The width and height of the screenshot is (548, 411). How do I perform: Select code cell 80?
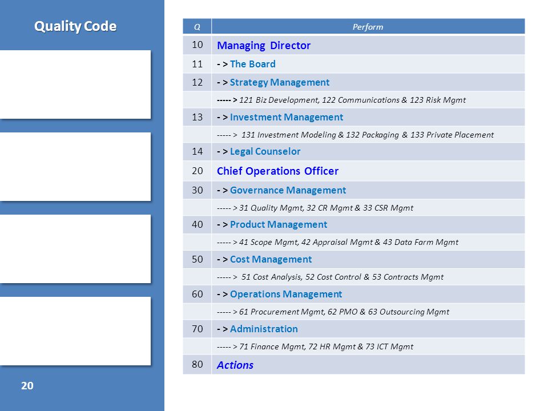tap(197, 365)
